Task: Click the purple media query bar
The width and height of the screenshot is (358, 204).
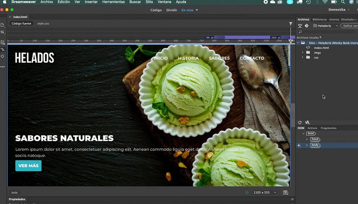Action: (247, 37)
